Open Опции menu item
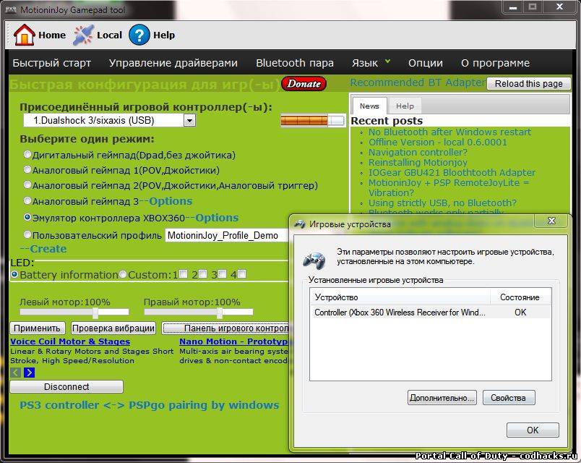The image size is (581, 463). point(426,63)
